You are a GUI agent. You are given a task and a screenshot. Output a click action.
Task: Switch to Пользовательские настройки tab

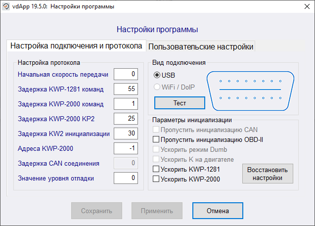pyautogui.click(x=201, y=46)
